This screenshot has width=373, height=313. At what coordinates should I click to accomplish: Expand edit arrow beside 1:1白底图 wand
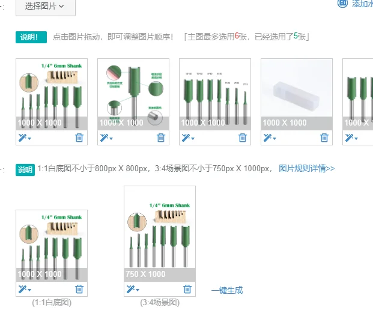(29, 290)
